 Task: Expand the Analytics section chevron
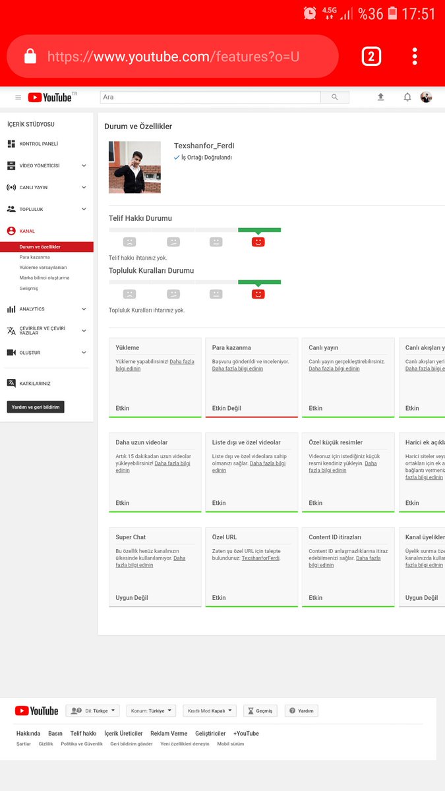point(84,309)
